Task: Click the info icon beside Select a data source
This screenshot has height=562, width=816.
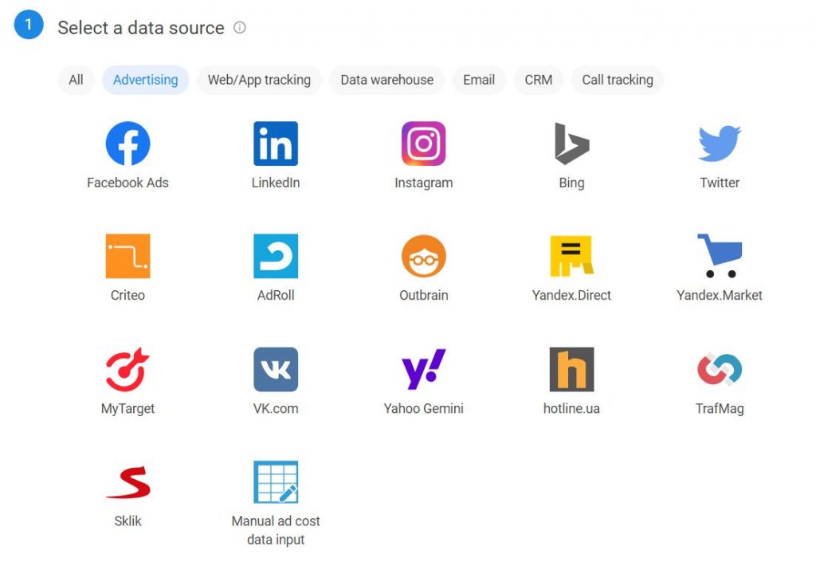Action: [x=239, y=28]
